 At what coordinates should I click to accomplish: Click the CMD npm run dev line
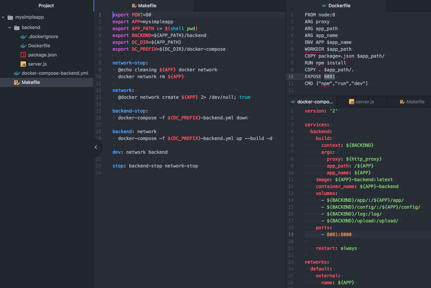coord(336,84)
